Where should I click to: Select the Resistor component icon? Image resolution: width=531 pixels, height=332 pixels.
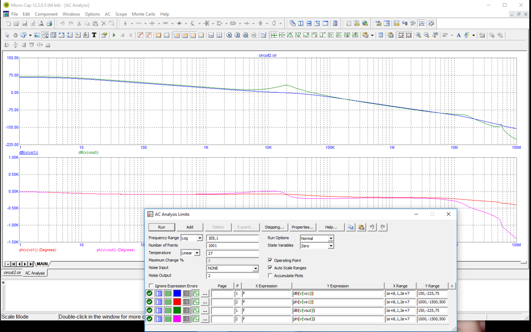pos(139,24)
